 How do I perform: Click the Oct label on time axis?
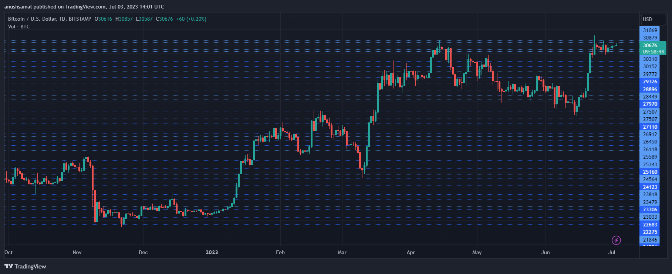9,252
